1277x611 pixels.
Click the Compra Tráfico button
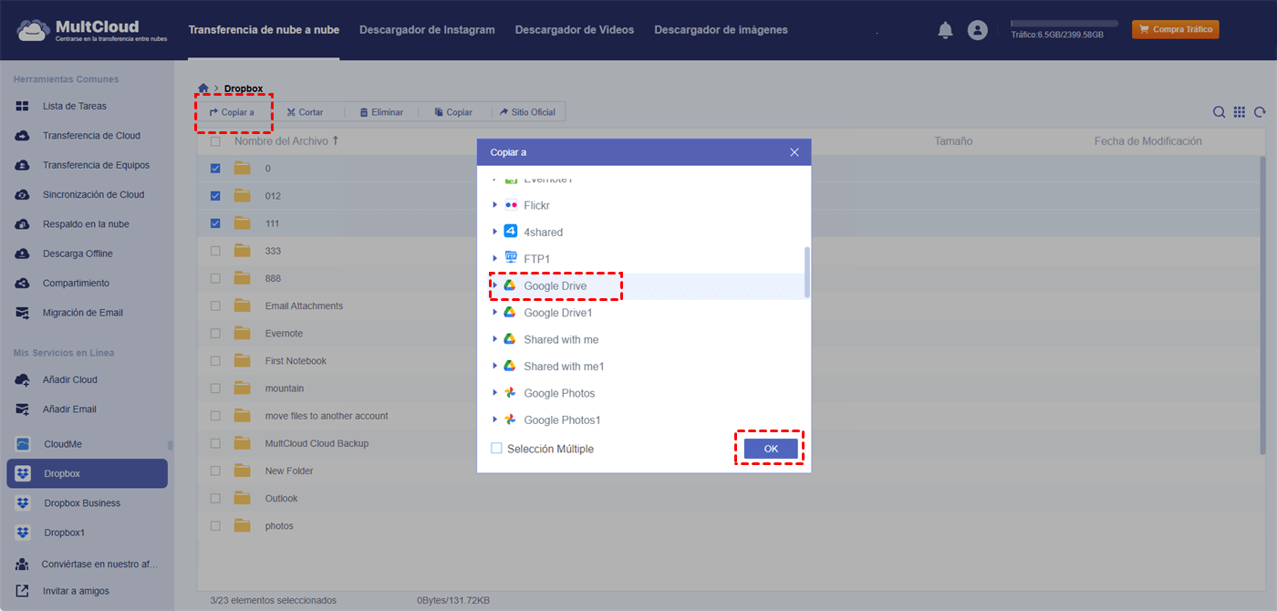point(1175,30)
